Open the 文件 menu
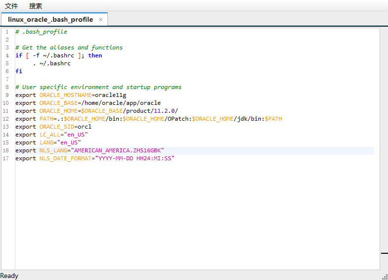Viewport: 388px width, 280px height. pos(11,6)
